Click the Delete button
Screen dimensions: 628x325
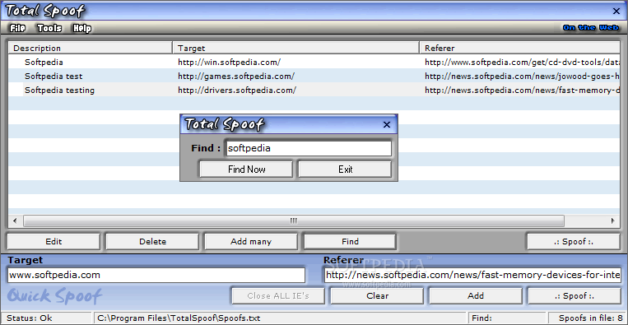pyautogui.click(x=152, y=242)
